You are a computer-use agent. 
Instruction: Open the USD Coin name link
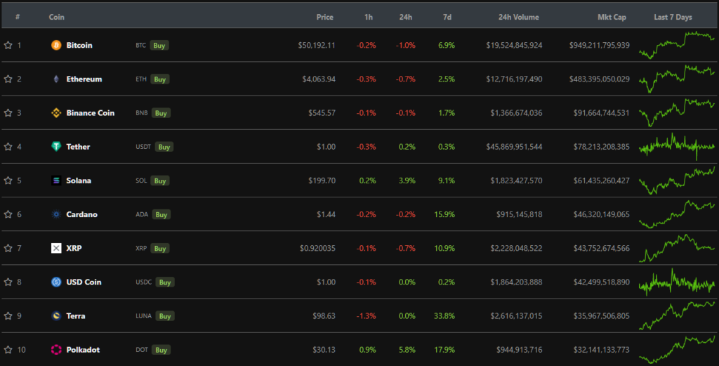pyautogui.click(x=84, y=282)
